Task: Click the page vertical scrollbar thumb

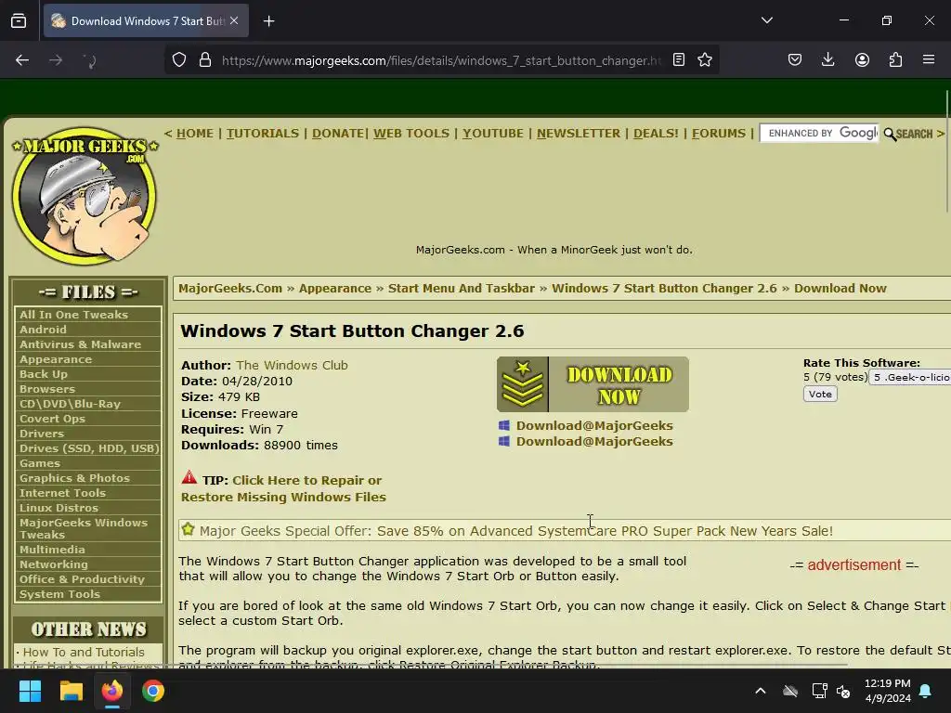Action: pyautogui.click(x=947, y=151)
